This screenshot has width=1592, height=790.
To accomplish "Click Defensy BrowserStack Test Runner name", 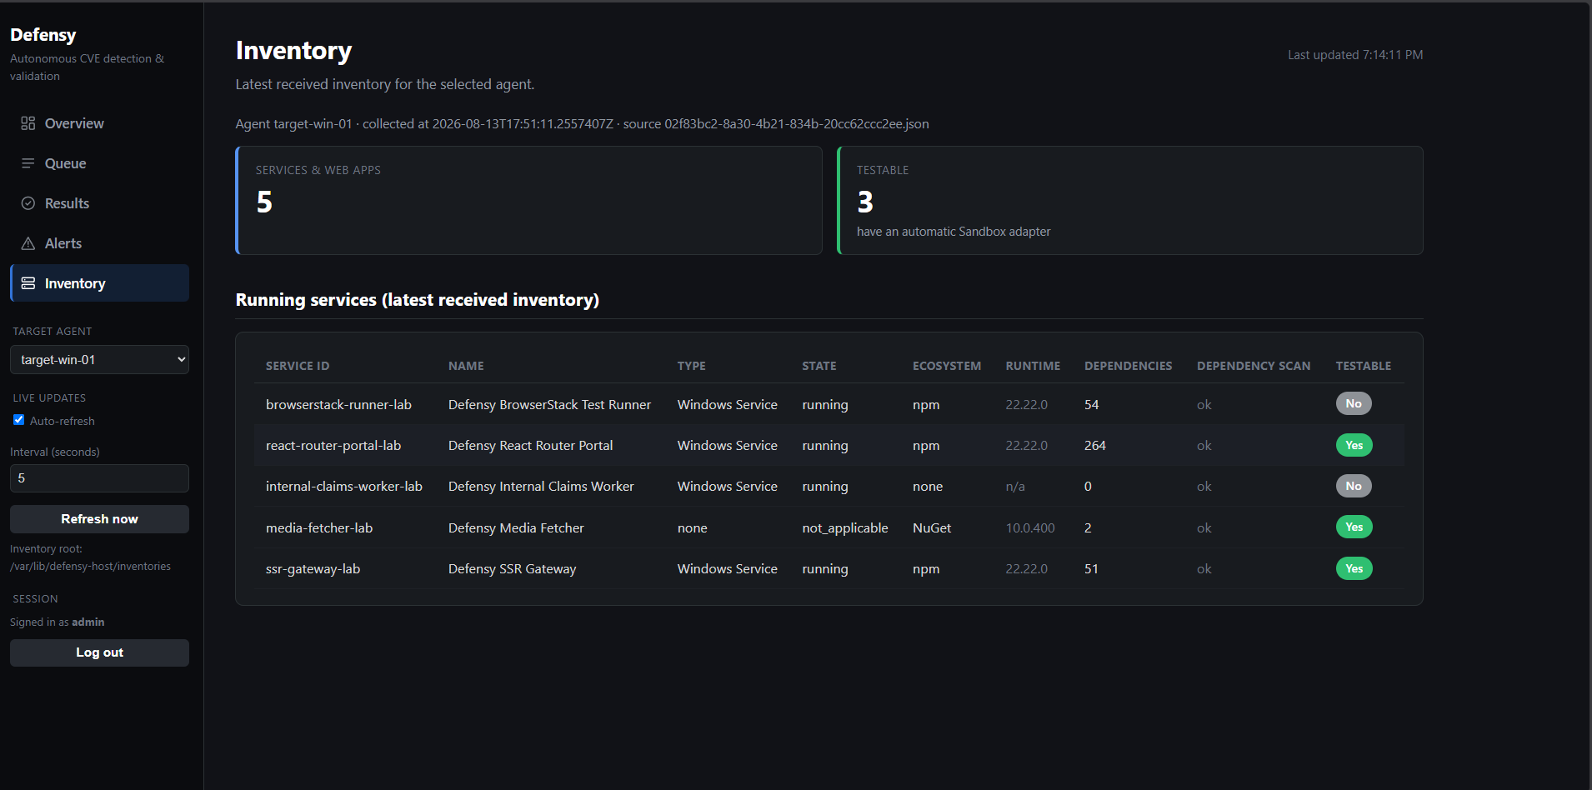I will pos(549,405).
